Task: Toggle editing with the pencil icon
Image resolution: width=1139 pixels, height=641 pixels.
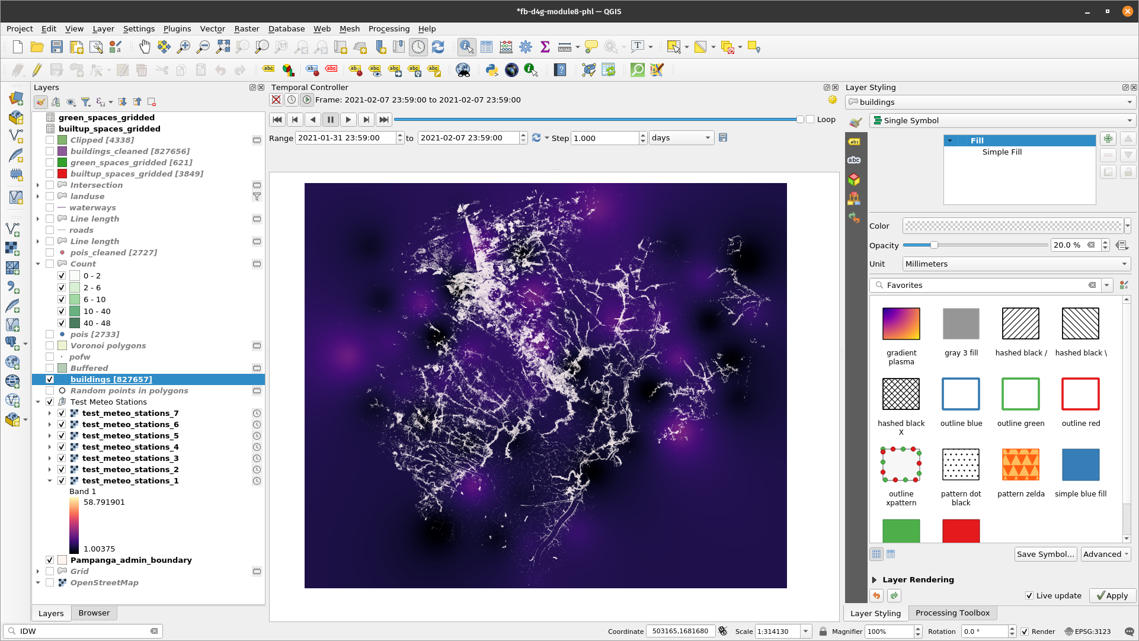Action: point(36,70)
